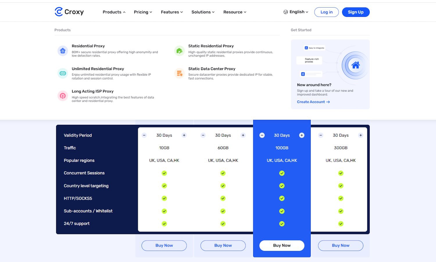The height and width of the screenshot is (262, 436).
Task: Click the 100GB traffic value
Action: tap(282, 148)
